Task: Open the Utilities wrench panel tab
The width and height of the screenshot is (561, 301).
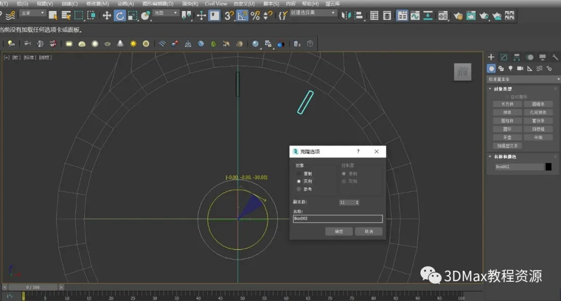Action: click(x=555, y=57)
